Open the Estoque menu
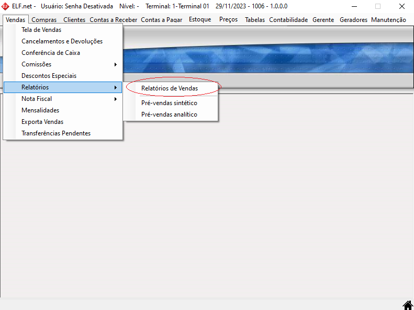 click(x=200, y=19)
